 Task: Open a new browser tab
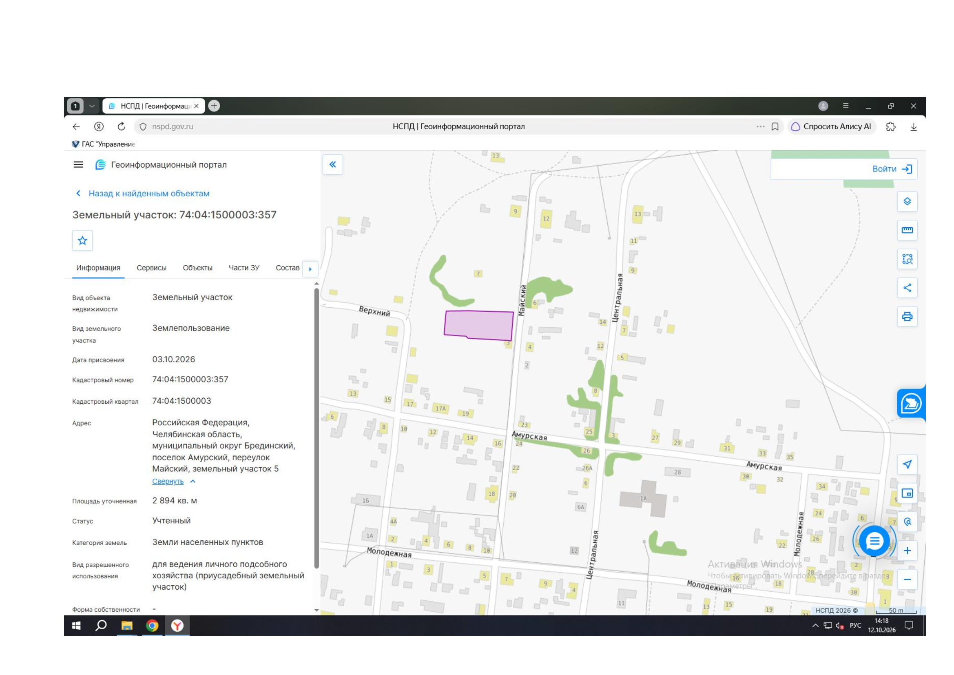[214, 106]
